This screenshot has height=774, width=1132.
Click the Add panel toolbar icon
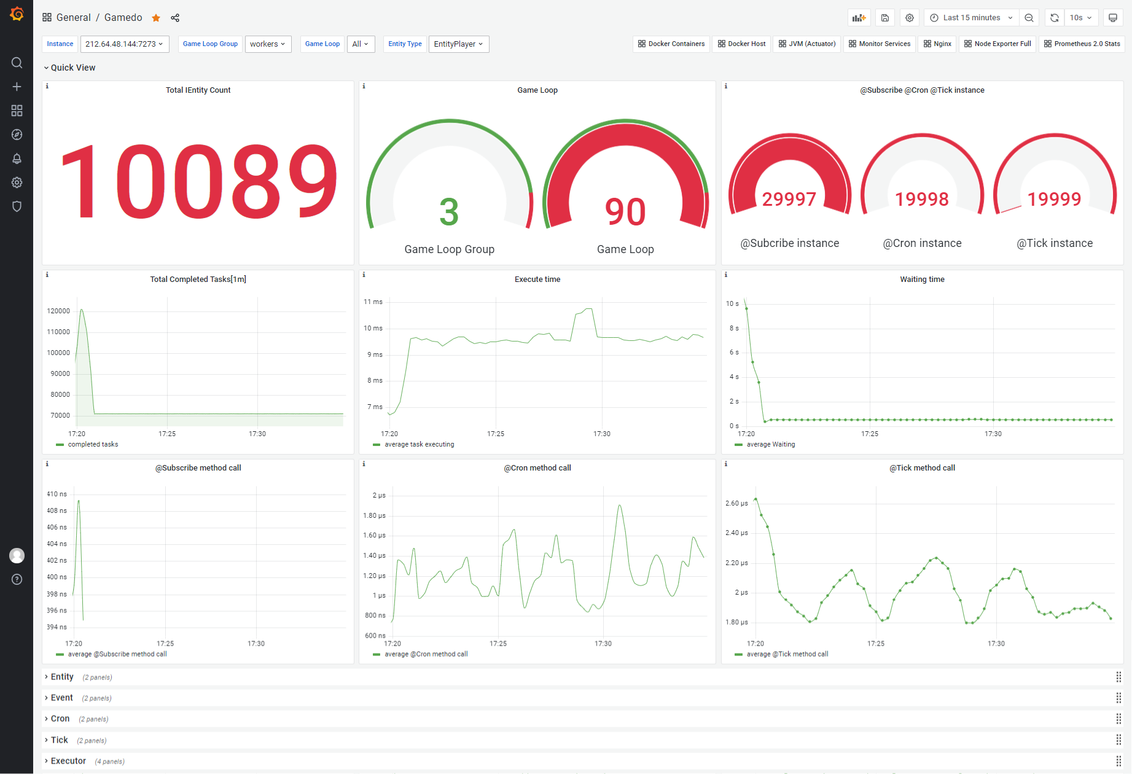(x=859, y=18)
